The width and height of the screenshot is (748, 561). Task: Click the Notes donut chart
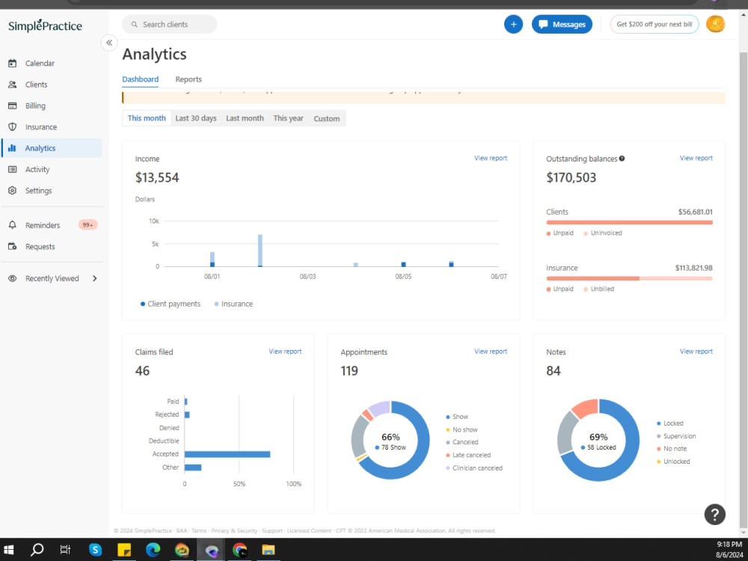click(x=598, y=440)
